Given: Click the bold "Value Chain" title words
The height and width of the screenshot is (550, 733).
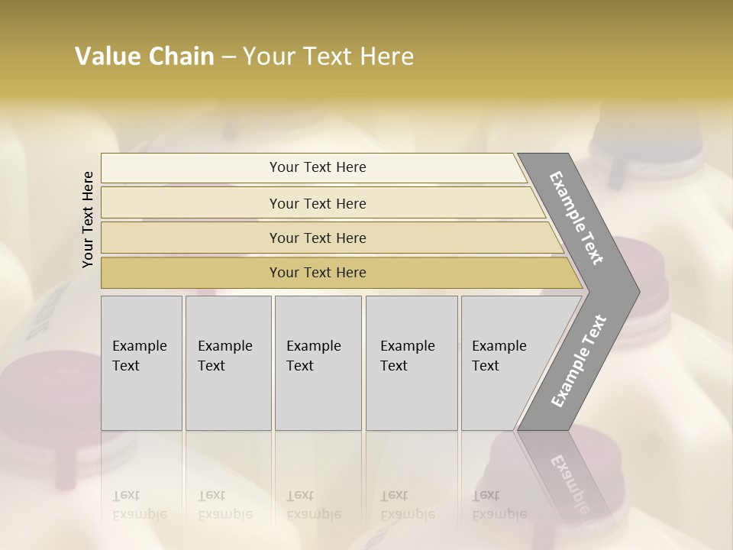Looking at the screenshot, I should [x=144, y=57].
